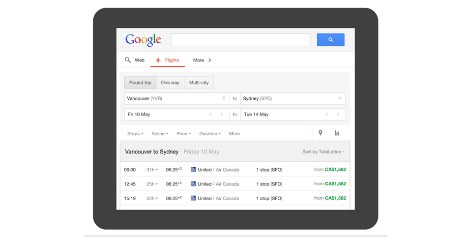
Task: Open the price graph bar chart icon
Action: [337, 133]
